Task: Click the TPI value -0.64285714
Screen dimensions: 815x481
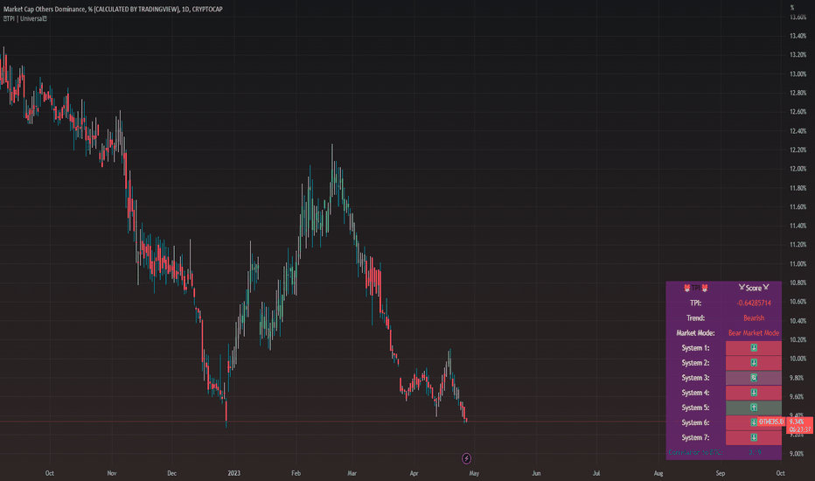Action: (x=754, y=303)
